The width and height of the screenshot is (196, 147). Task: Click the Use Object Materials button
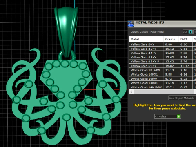click(x=182, y=98)
